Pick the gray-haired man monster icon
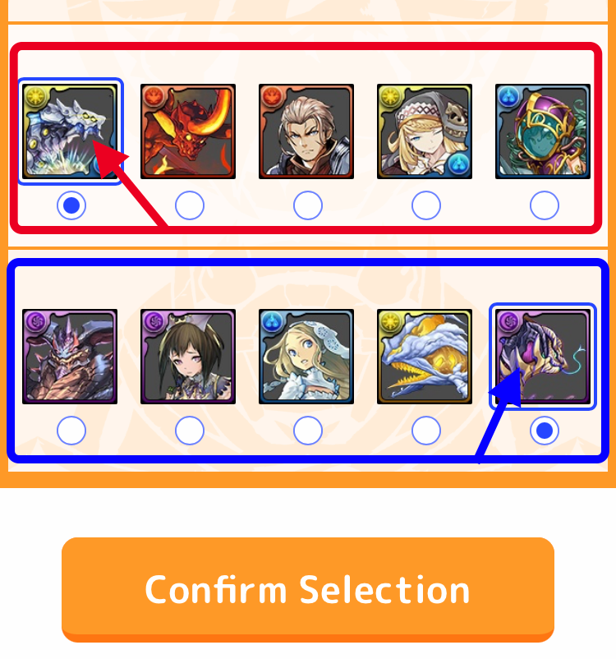The image size is (616, 659). [306, 131]
